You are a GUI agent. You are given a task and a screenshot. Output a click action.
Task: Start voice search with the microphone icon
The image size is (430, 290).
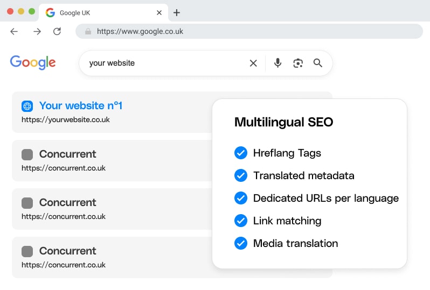point(278,63)
